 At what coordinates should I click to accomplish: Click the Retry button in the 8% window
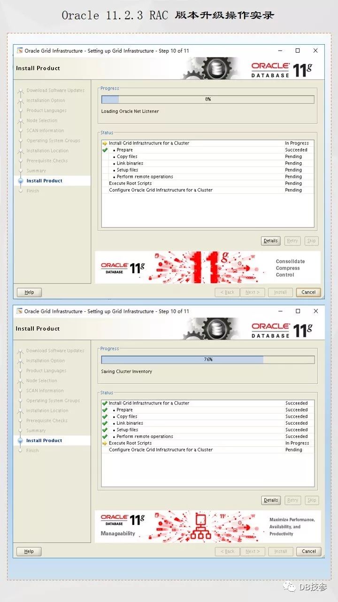(x=292, y=241)
